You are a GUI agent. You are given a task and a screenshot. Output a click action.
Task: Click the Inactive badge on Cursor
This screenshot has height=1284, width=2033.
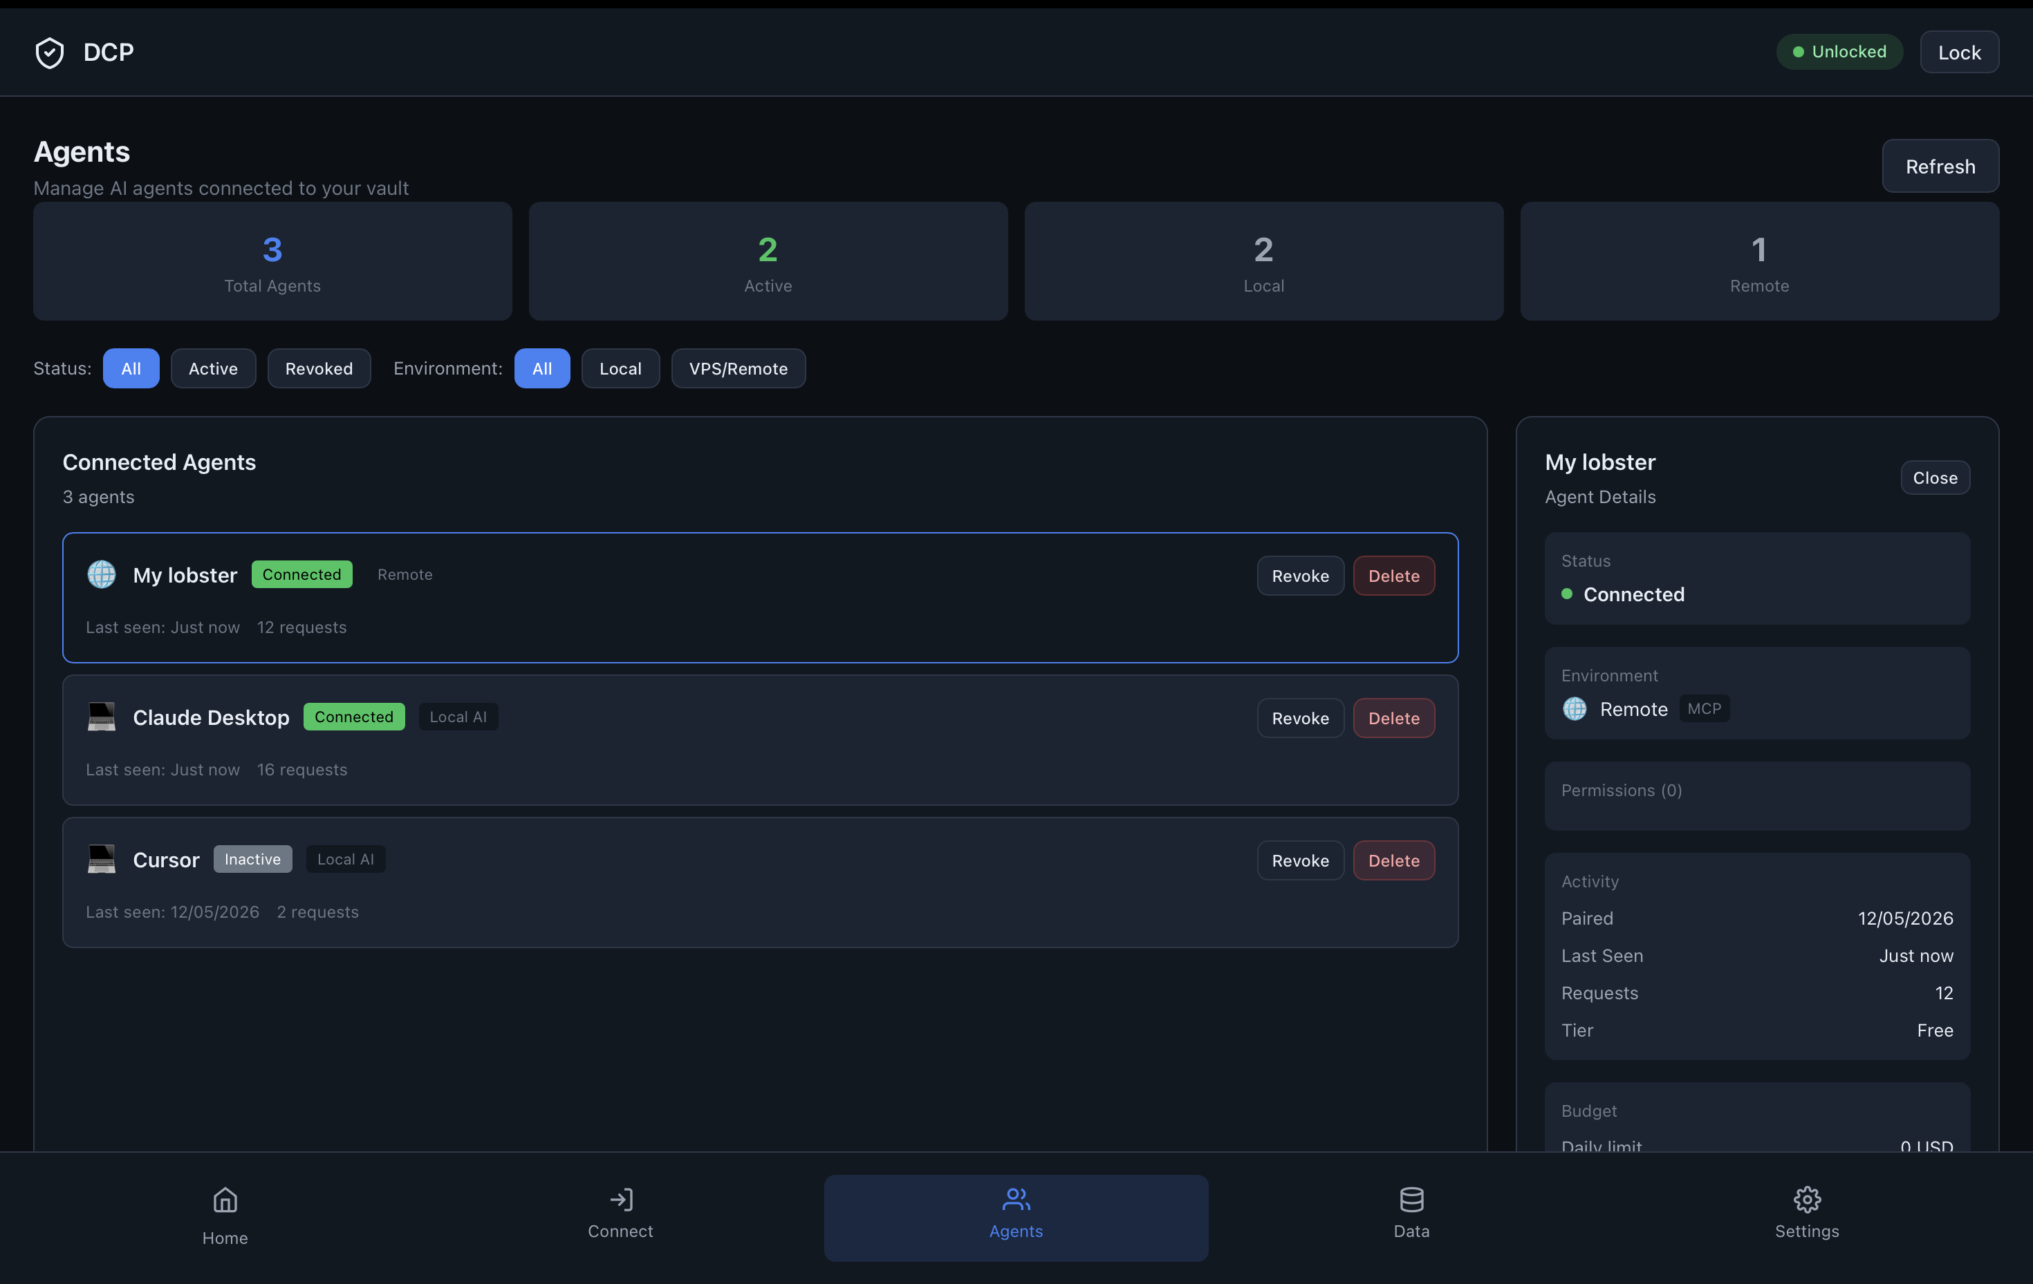coord(252,859)
